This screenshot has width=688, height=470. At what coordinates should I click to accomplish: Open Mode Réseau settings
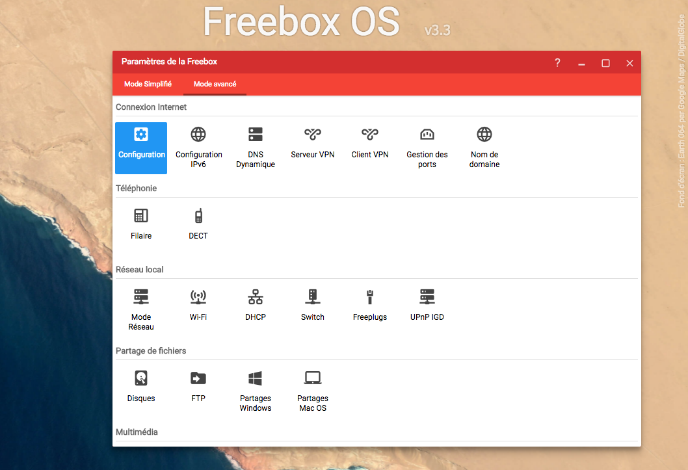141,310
